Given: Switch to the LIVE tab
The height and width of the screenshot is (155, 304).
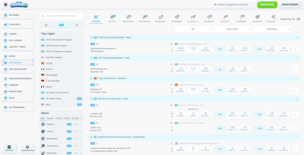Looking at the screenshot, I should (61, 25).
